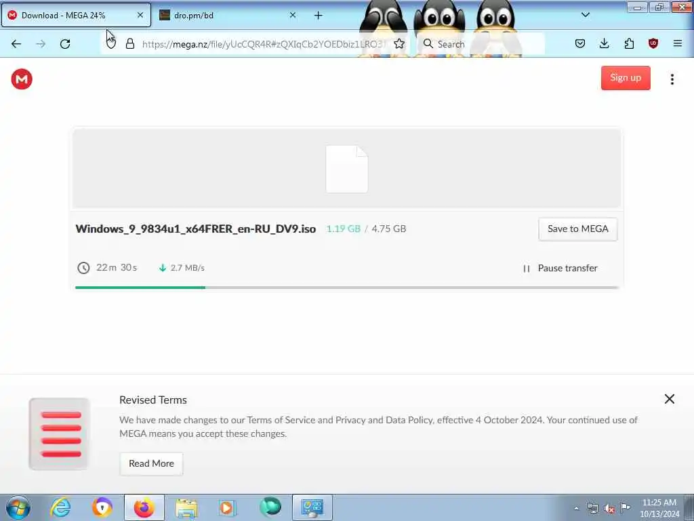
Task: Open the orange shield app in taskbar
Action: click(102, 507)
